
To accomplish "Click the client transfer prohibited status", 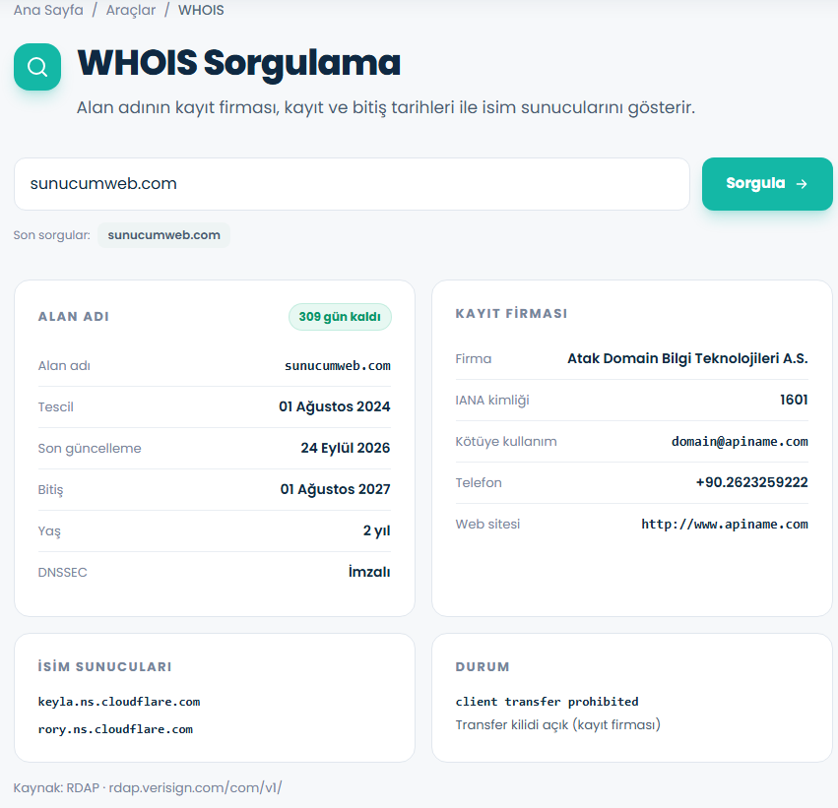I will click(547, 702).
